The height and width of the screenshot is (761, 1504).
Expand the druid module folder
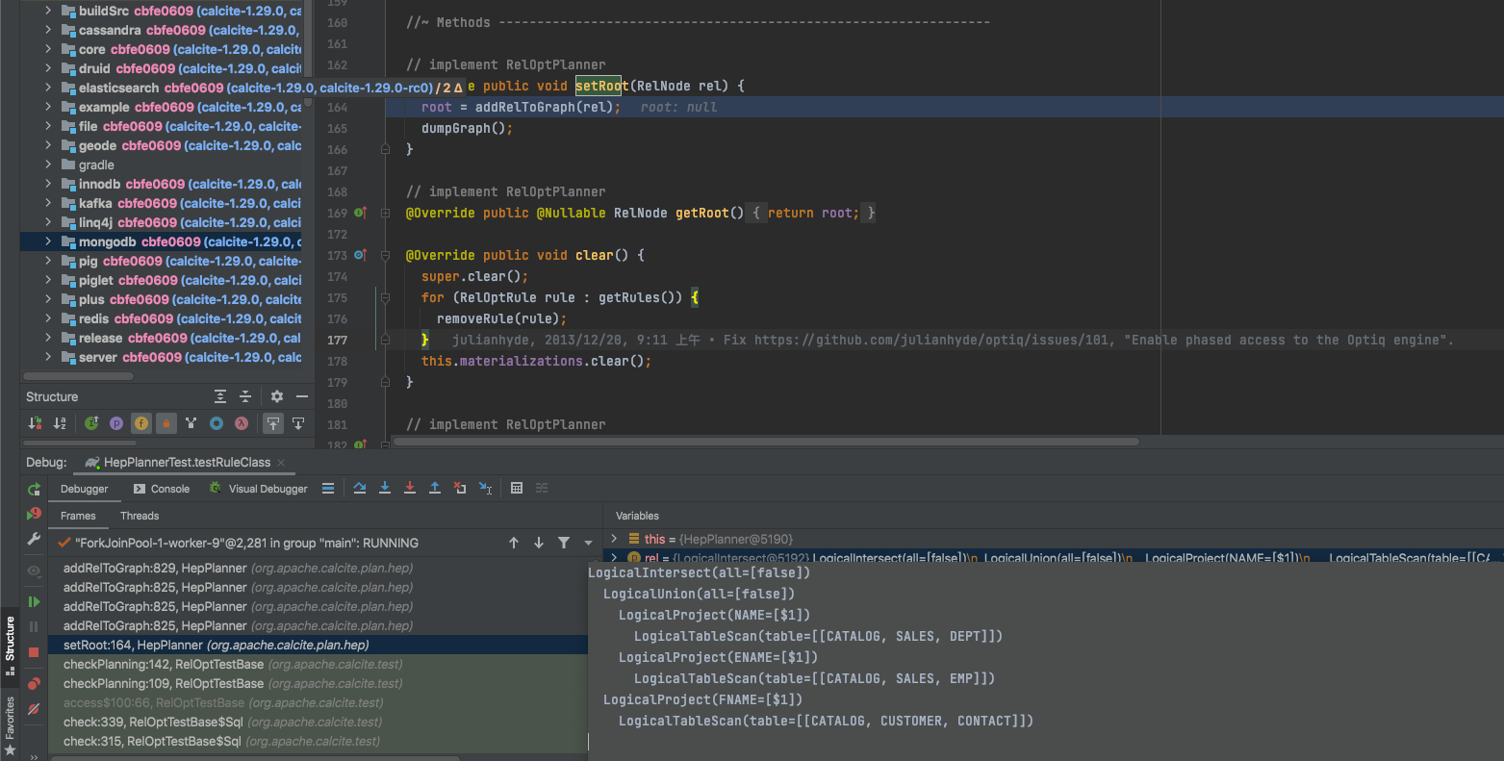[x=48, y=68]
